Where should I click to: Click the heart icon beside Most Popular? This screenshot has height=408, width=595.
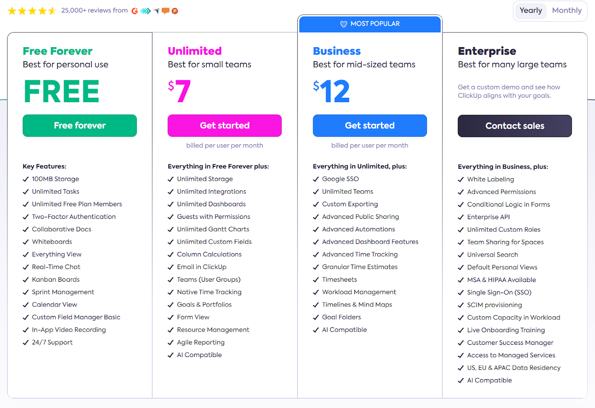coord(344,24)
